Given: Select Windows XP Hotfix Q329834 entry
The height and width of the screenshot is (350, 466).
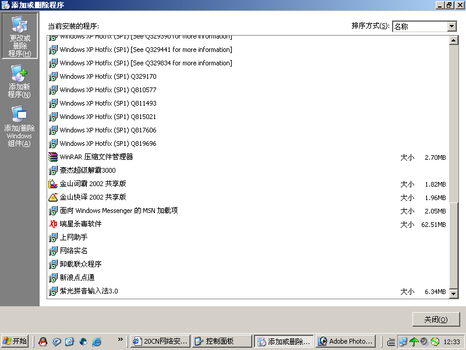Looking at the screenshot, I should click(146, 63).
